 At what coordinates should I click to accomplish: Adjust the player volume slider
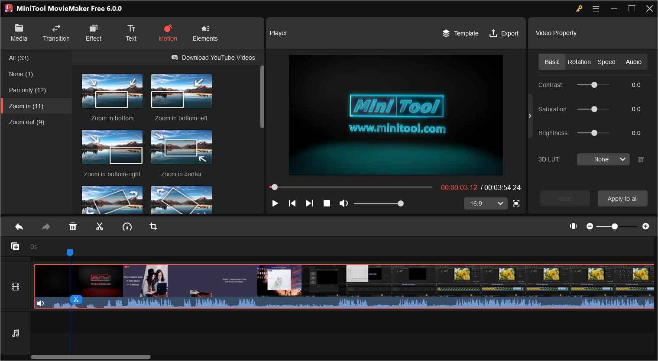[x=379, y=203]
